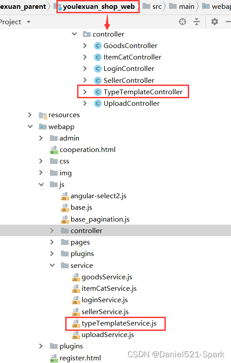Click the angular-select2.js file icon

(x=65, y=196)
